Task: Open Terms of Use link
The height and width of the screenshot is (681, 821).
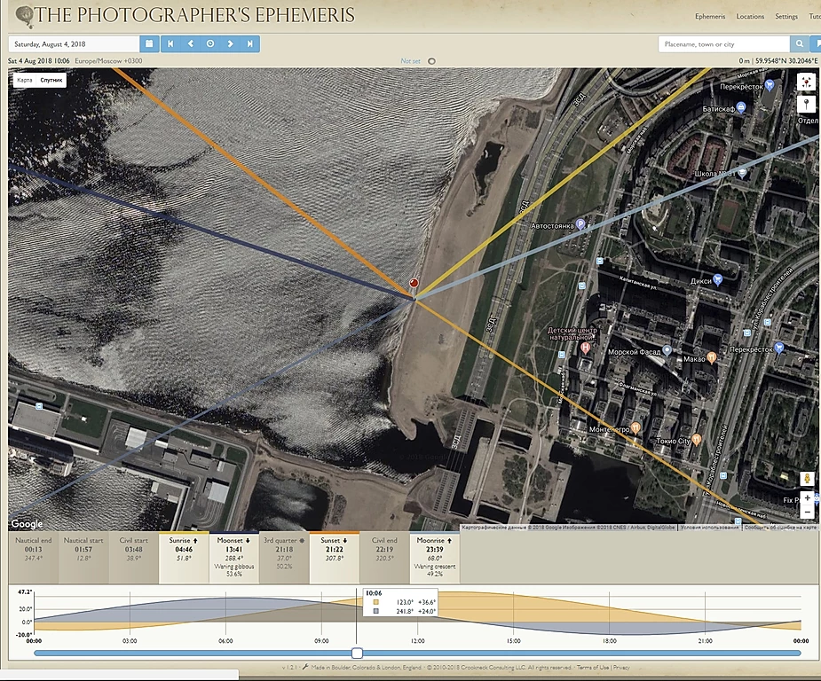Action: 593,668
